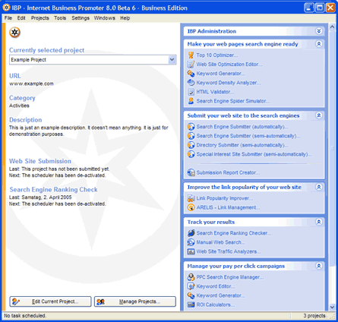Click the Manual Web Search icon
338x322 pixels.
pyautogui.click(x=191, y=242)
